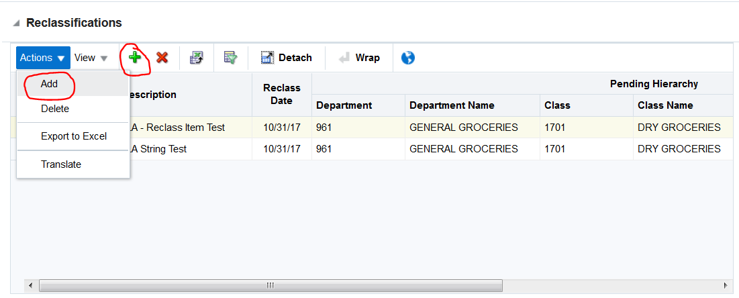Click the Reclass Date column header

(282, 95)
